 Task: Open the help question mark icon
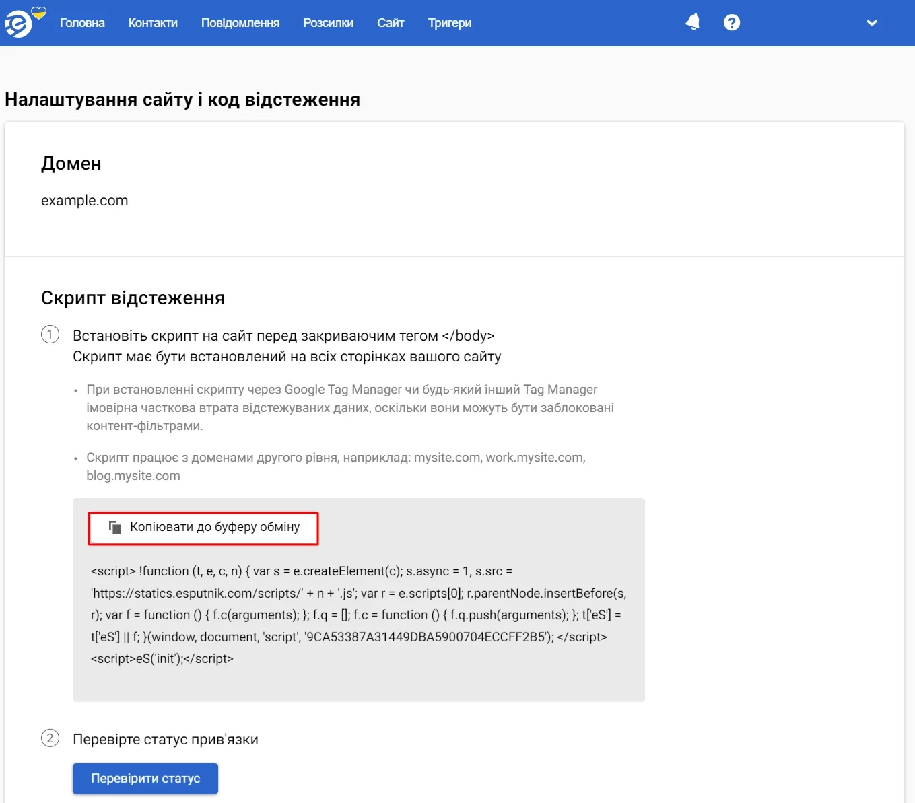pyautogui.click(x=732, y=22)
